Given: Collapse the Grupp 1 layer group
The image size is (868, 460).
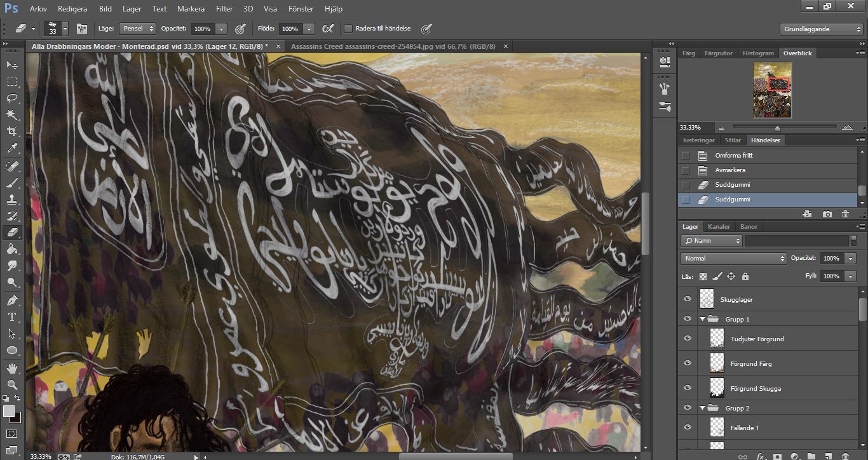Looking at the screenshot, I should (x=702, y=319).
